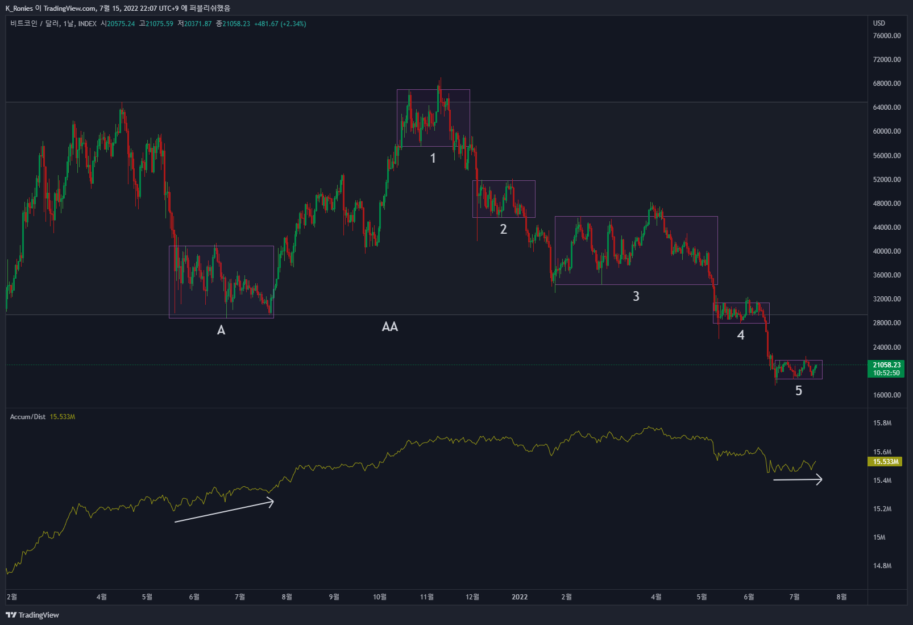The width and height of the screenshot is (913, 625).
Task: Click the '2022' year label on the time axis
Action: [x=520, y=597]
